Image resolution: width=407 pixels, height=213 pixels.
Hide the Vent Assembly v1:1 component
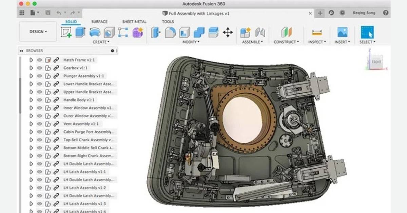39,124
